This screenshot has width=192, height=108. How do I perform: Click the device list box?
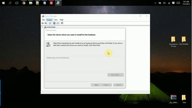coord(85,64)
